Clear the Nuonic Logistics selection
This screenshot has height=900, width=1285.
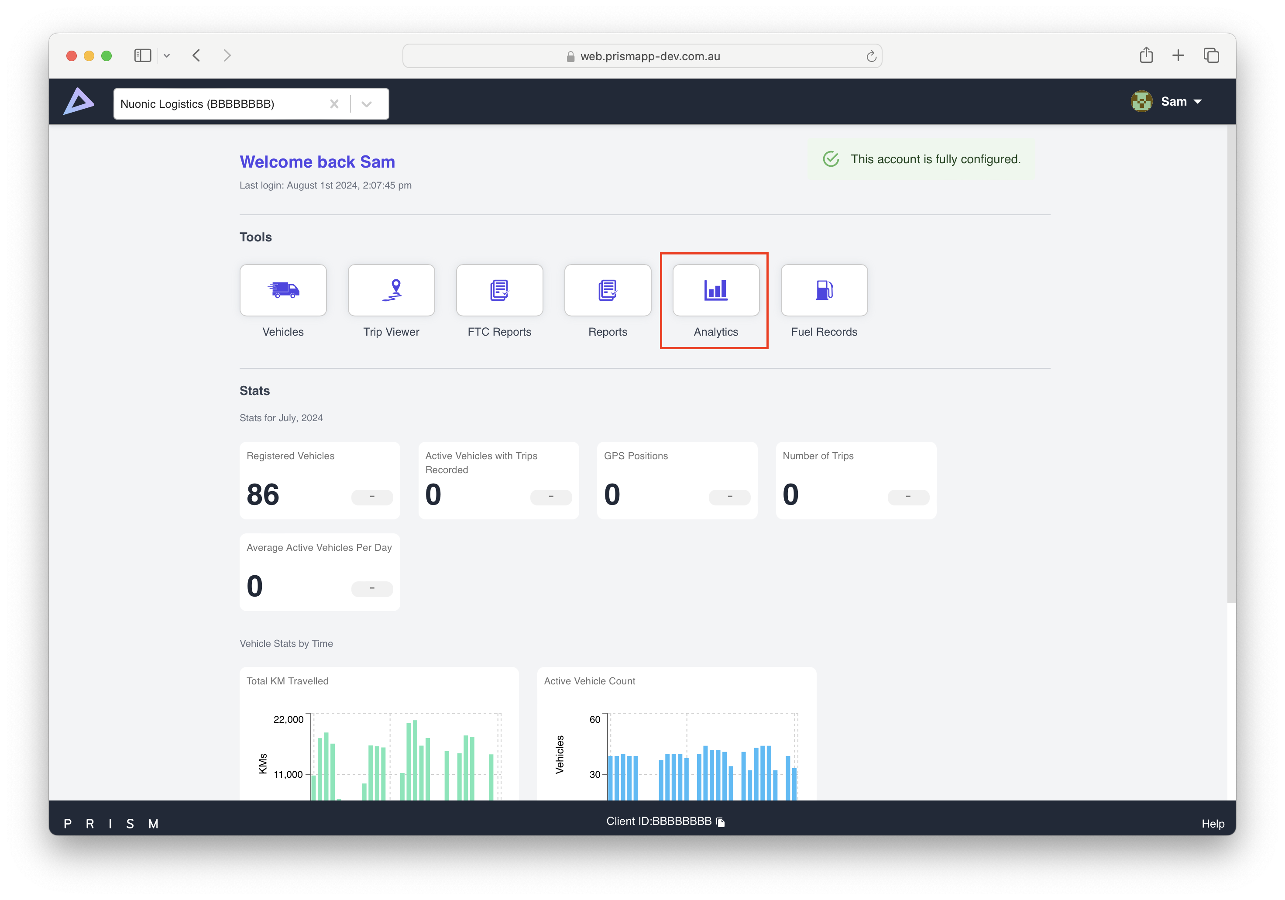click(x=334, y=104)
